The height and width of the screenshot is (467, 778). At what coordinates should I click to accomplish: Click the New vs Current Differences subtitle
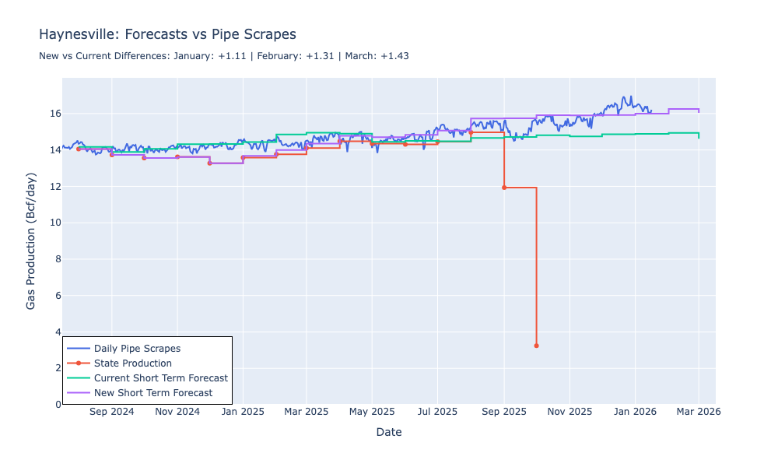coord(223,56)
